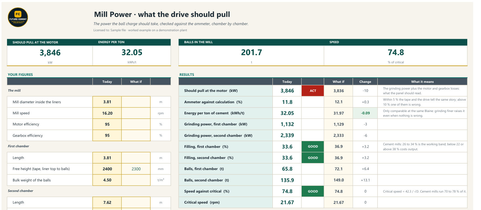Screen dimensions: 481x210
Task: Click the Critical speed formula note
Action: (424, 192)
